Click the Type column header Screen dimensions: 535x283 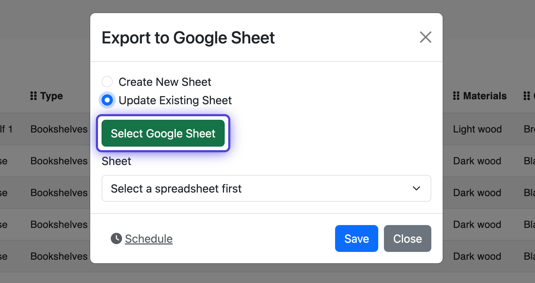click(51, 96)
